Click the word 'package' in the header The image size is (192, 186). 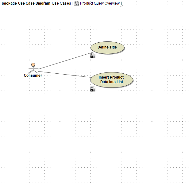(9, 3)
